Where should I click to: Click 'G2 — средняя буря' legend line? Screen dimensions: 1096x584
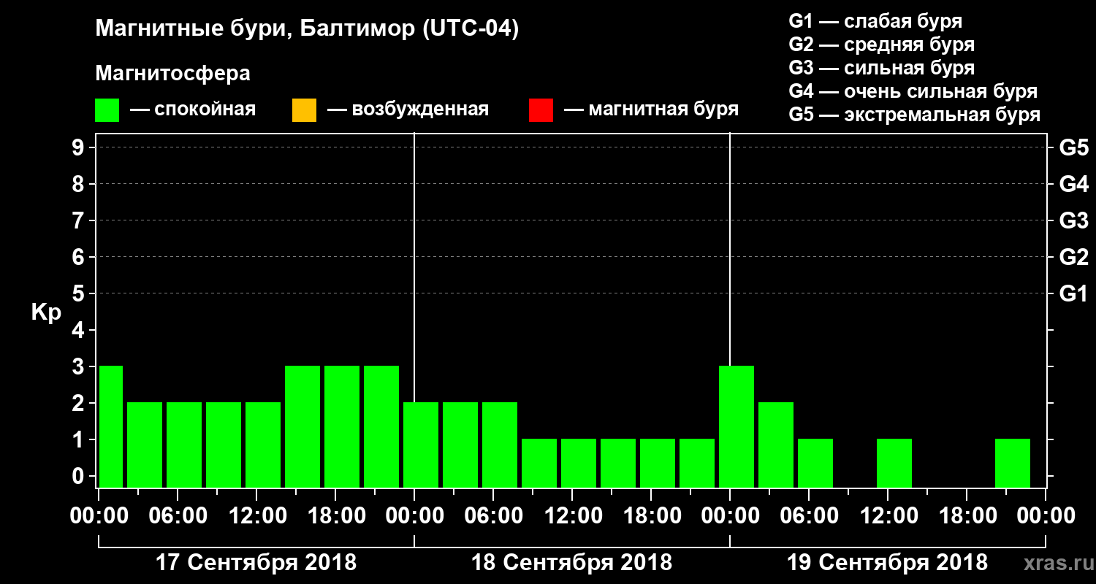pos(881,45)
